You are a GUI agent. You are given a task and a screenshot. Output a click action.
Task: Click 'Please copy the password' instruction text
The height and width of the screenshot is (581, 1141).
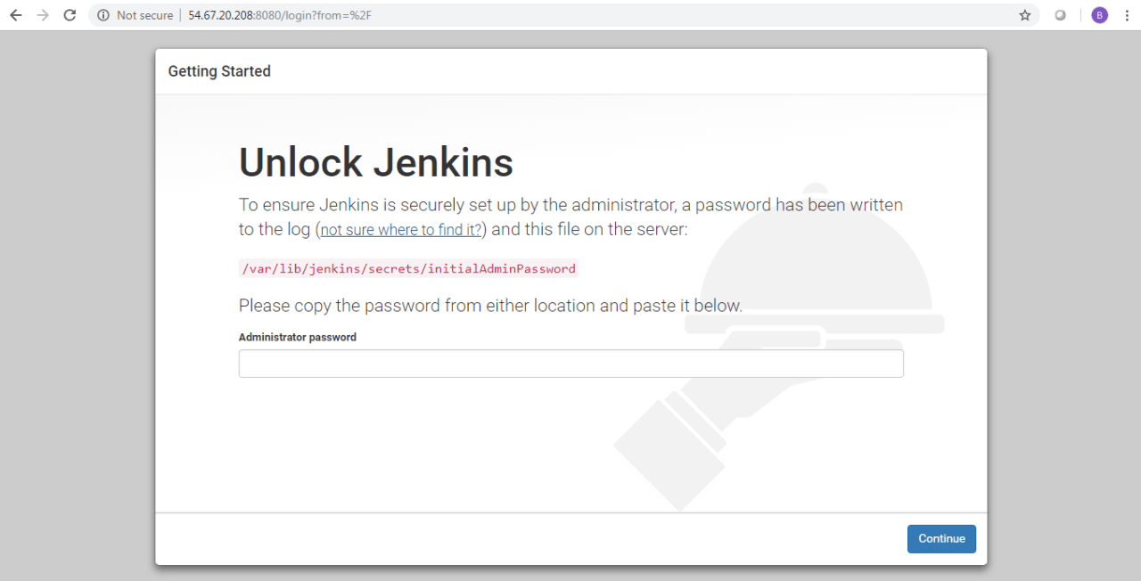(490, 306)
